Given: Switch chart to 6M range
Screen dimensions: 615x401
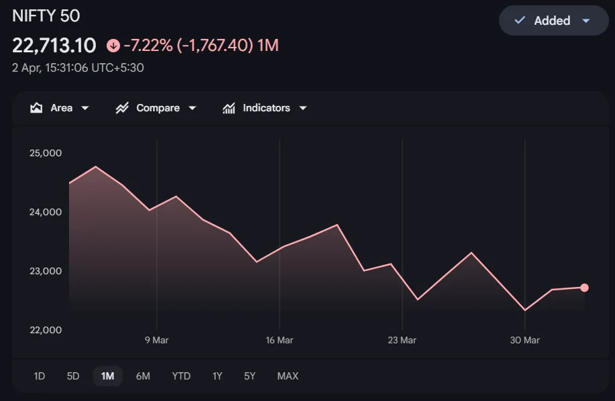Looking at the screenshot, I should (143, 376).
